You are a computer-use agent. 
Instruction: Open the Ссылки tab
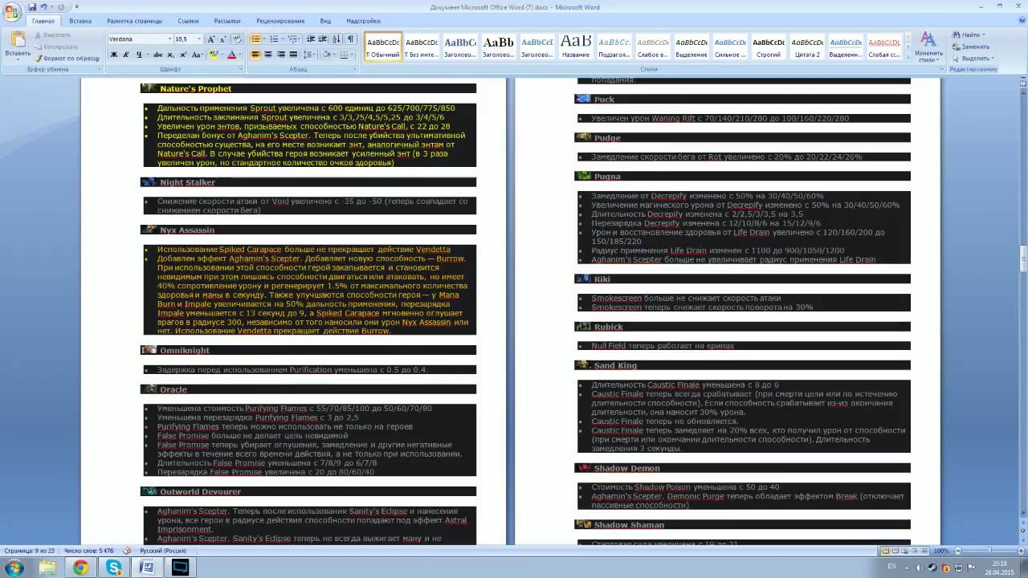coord(188,21)
